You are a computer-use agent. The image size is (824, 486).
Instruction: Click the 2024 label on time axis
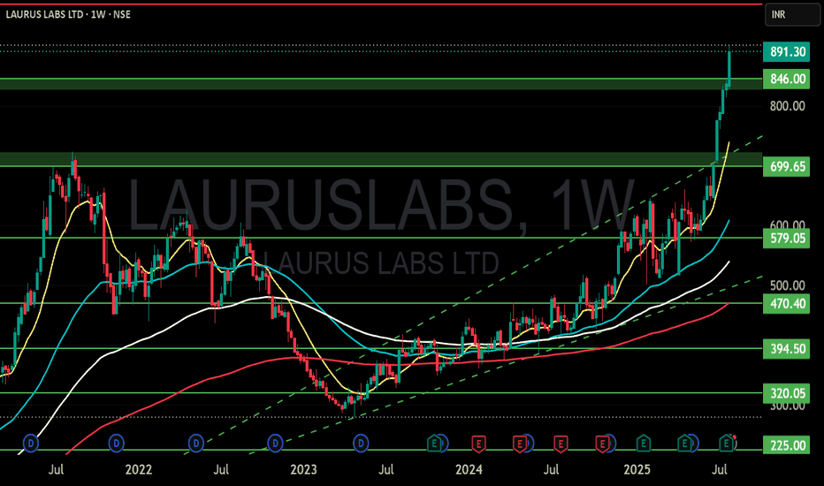tap(469, 469)
